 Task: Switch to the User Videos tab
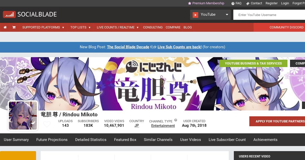[x=191, y=140]
